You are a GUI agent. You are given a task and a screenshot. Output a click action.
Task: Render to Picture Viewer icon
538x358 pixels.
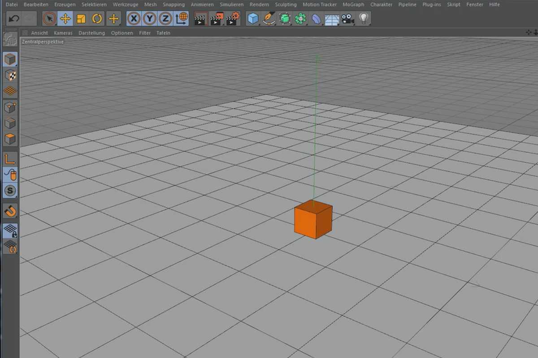[217, 19]
